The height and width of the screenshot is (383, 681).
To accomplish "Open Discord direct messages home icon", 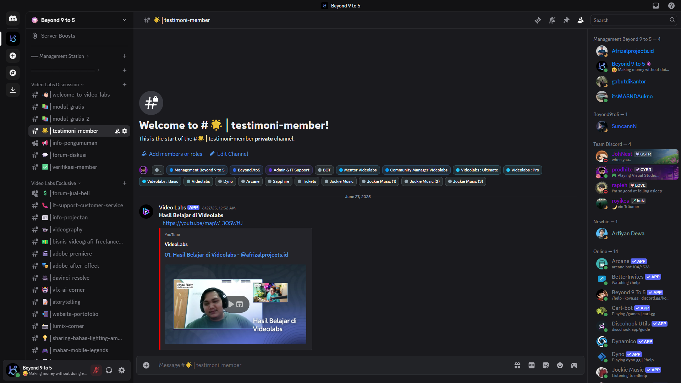I will tap(13, 18).
